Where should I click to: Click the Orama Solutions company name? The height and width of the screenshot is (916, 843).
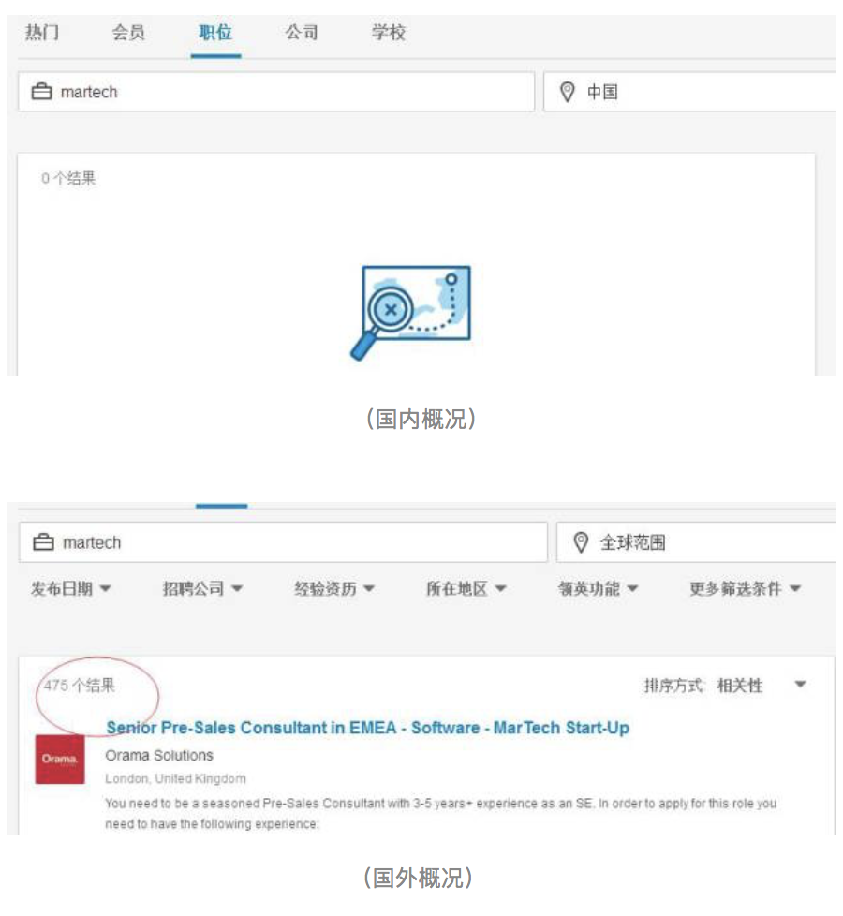(159, 756)
